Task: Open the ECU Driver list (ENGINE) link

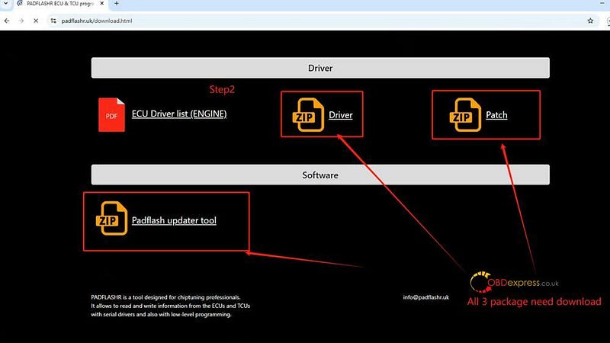Action: 179,114
